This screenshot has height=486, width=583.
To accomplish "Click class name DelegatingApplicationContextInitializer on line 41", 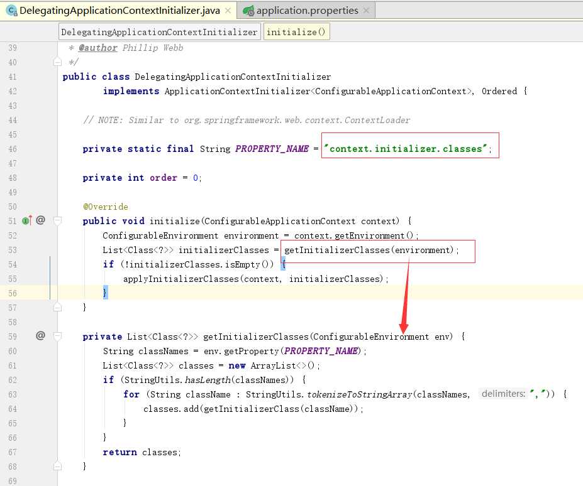I will pos(233,77).
